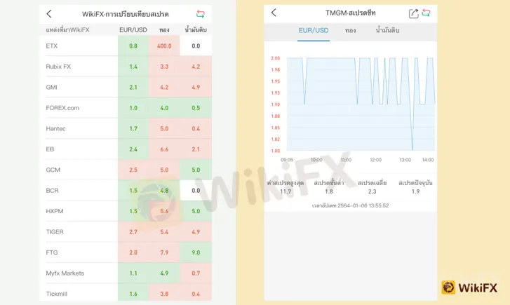510x305 pixels.
Task: Select น้ำมันดิบ column header in comparison table
Action: pyautogui.click(x=196, y=29)
